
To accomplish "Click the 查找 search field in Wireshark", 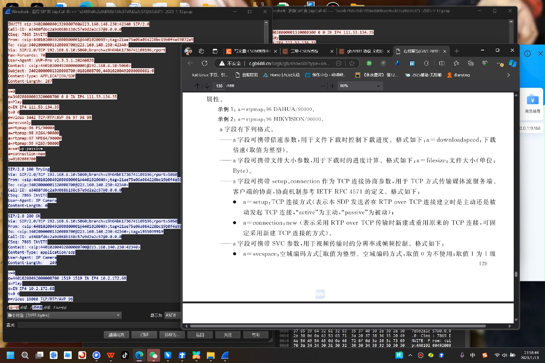I will click(x=99, y=325).
